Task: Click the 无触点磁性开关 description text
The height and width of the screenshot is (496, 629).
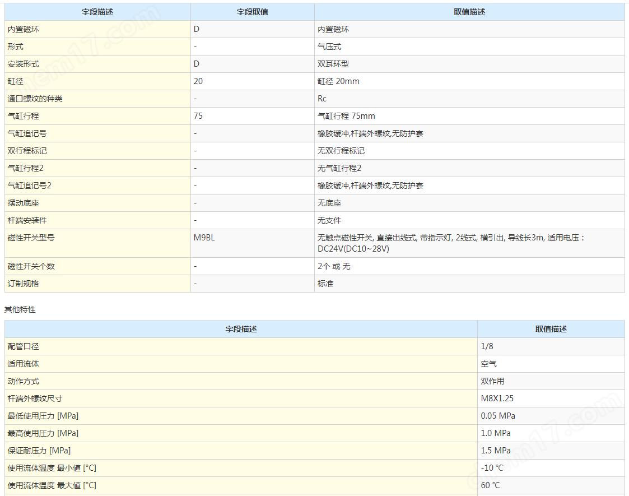Action: (x=451, y=243)
